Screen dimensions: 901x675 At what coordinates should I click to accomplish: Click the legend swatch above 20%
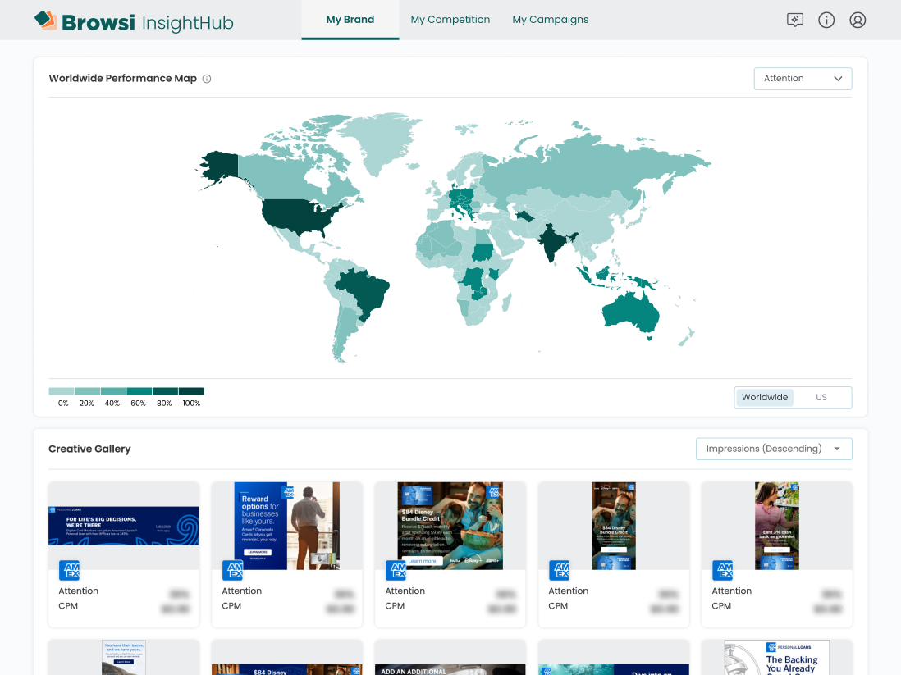click(87, 391)
